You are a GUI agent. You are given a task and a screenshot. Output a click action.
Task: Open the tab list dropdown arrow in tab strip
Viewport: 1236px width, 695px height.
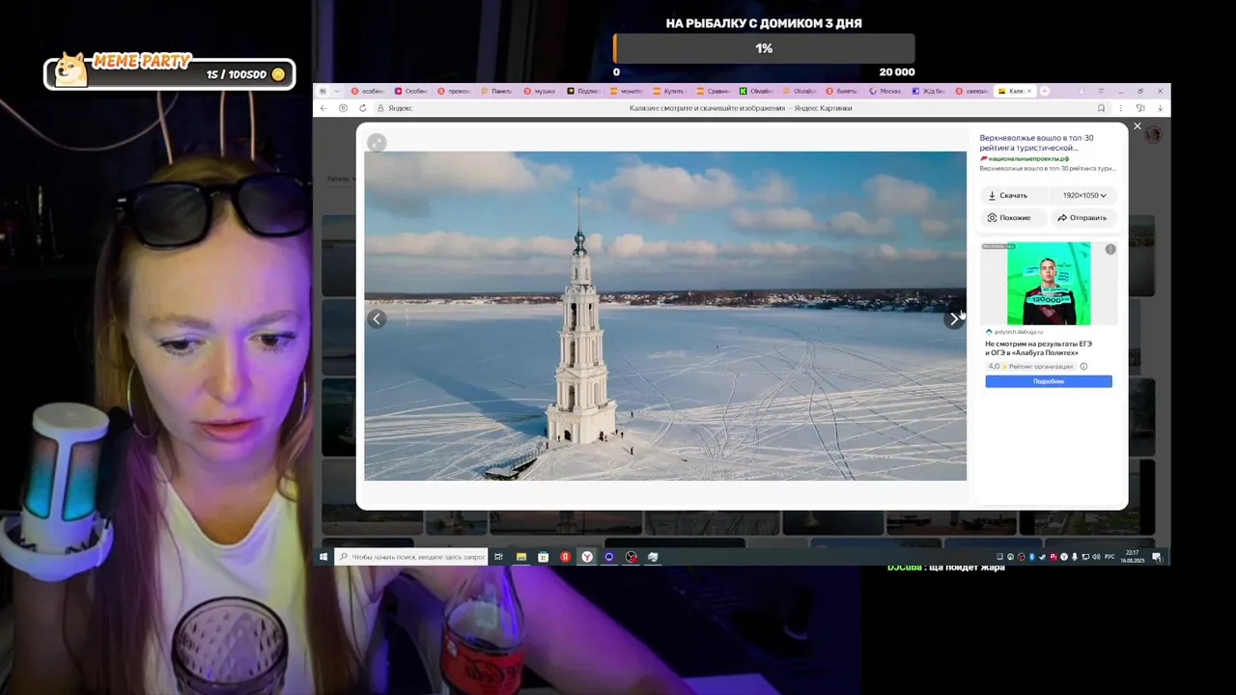tap(335, 91)
